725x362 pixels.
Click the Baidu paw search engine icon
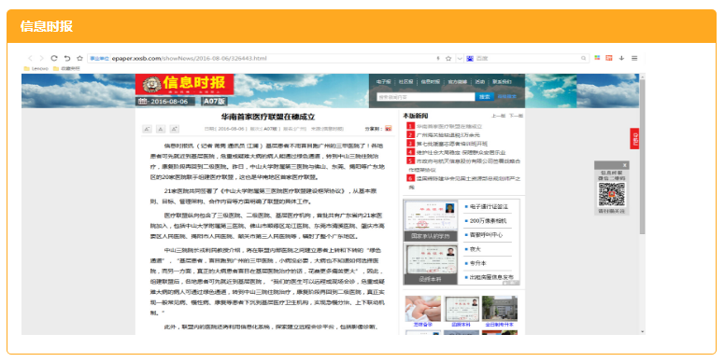click(470, 58)
